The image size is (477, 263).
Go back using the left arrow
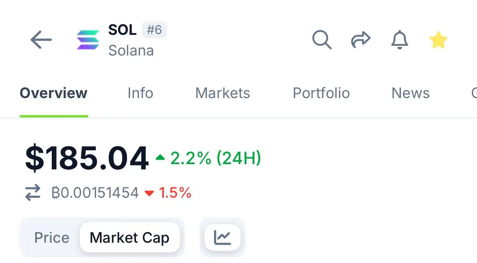tap(41, 40)
